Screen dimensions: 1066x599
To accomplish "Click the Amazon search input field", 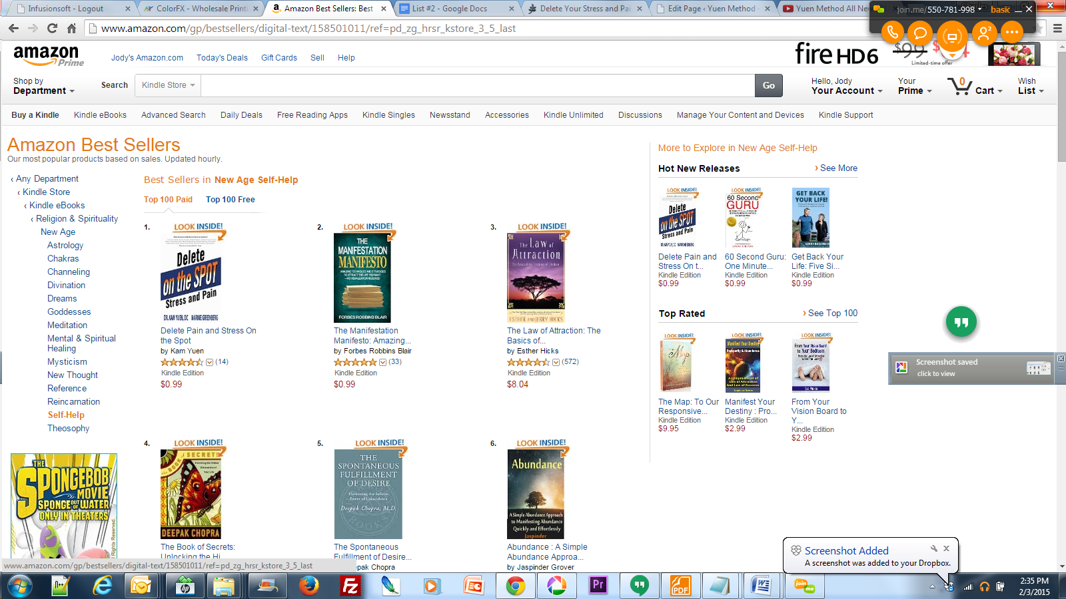I will tap(478, 85).
